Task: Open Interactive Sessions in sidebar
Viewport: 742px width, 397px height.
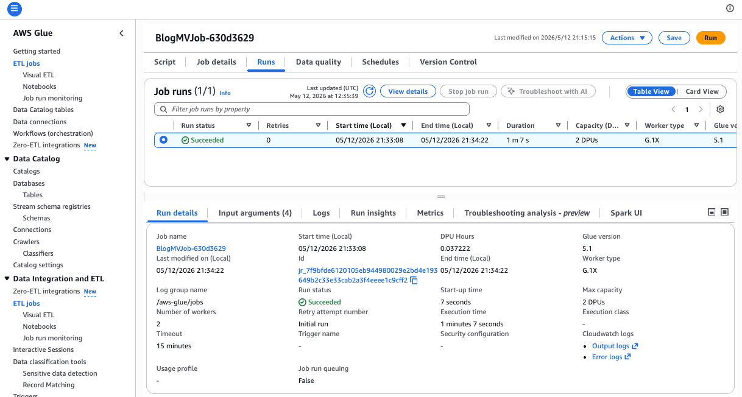Action: (x=43, y=350)
